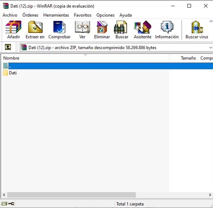Click the Extraer en icon

[35, 27]
